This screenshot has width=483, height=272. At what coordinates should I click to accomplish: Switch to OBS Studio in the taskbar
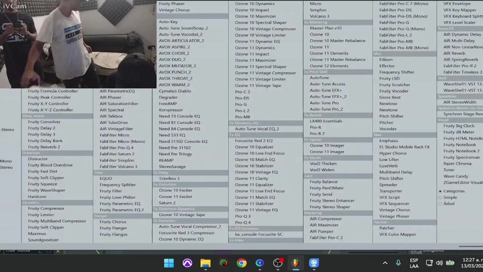click(x=278, y=263)
